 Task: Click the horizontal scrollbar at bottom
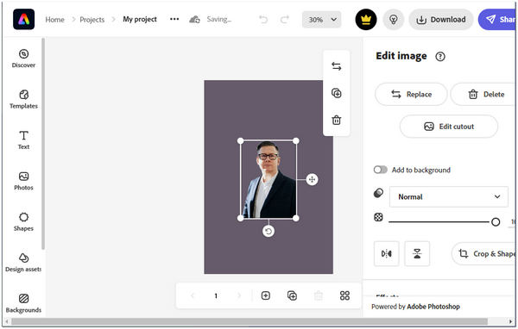pyautogui.click(x=250, y=321)
